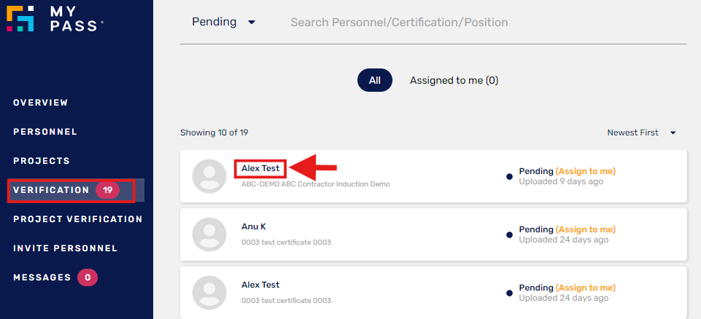Click the arrow next to Newest First

coord(673,133)
